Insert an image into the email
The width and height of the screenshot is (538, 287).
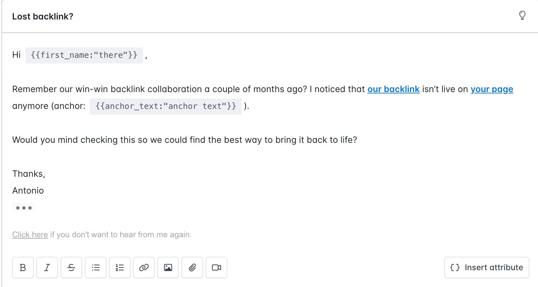pyautogui.click(x=168, y=268)
